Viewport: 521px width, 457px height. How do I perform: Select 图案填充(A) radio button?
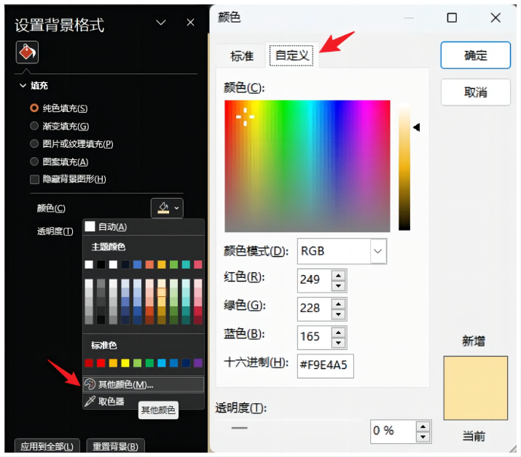tap(34, 162)
